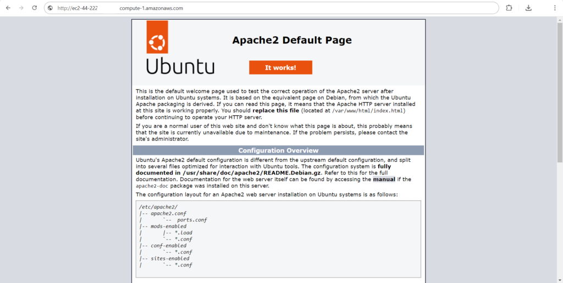Screen dimensions: 563x283
Task: Click the 'apache2.conf' line in tree
Action: 169,213
